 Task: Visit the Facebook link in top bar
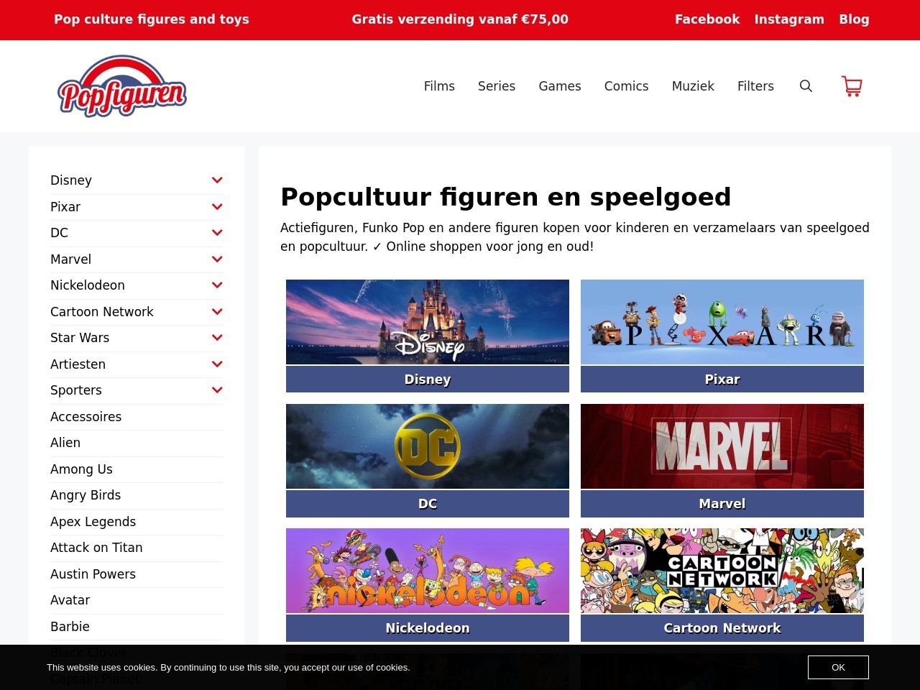[x=707, y=19]
